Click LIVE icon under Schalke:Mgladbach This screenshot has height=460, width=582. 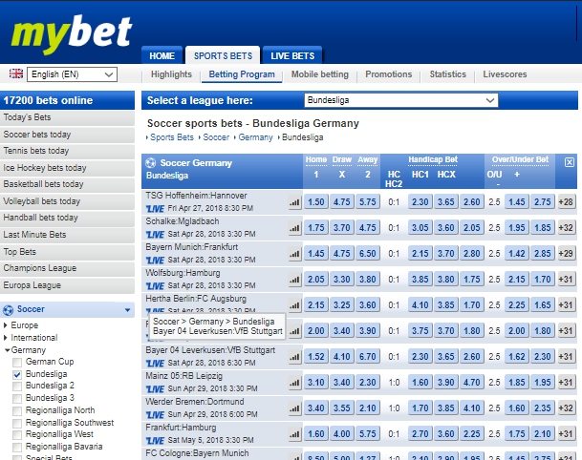tap(155, 234)
